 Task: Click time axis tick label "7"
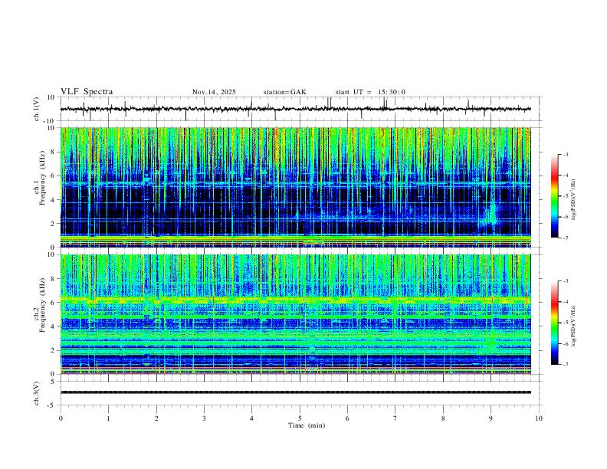point(395,418)
